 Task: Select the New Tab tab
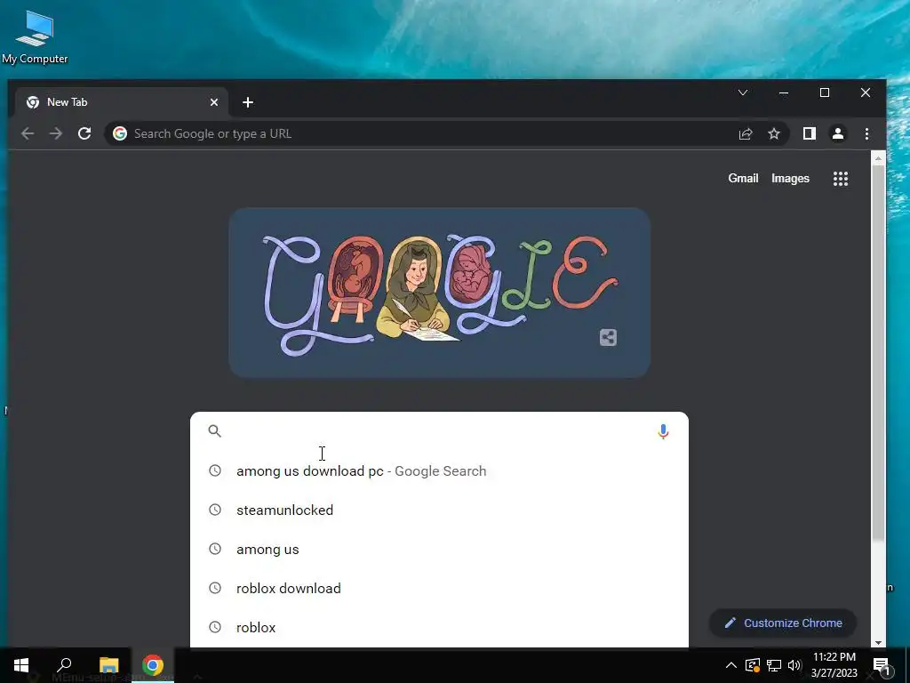[121, 102]
